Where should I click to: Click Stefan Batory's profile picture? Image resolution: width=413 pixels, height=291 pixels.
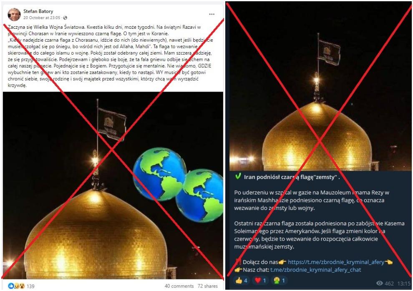click(14, 15)
